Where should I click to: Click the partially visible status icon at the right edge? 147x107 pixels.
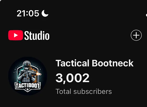pos(146,15)
